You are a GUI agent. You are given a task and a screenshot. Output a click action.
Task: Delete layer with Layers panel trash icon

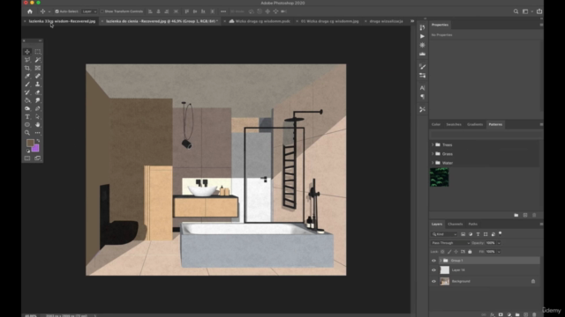click(534, 314)
